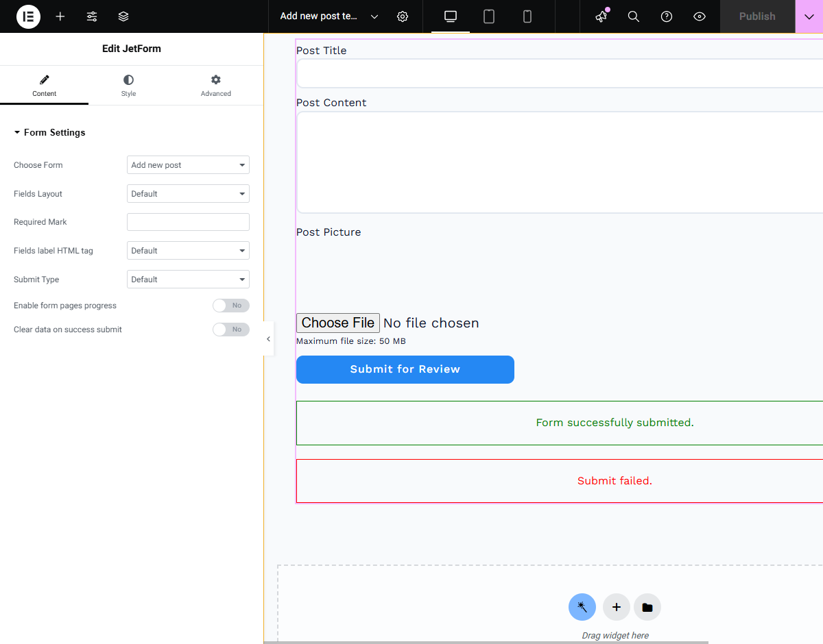
Task: Switch to the Advanced tab
Action: (215, 85)
